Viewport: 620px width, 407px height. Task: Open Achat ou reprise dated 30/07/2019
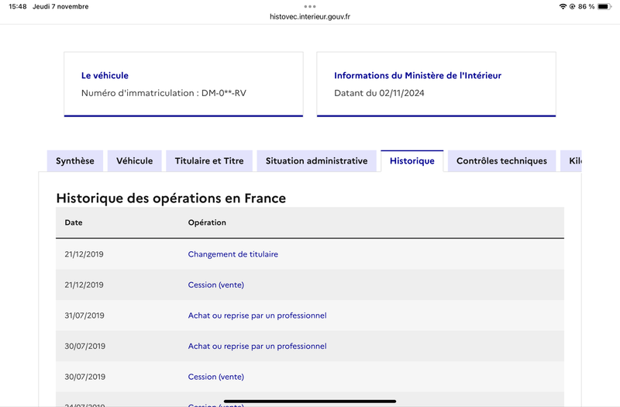257,346
